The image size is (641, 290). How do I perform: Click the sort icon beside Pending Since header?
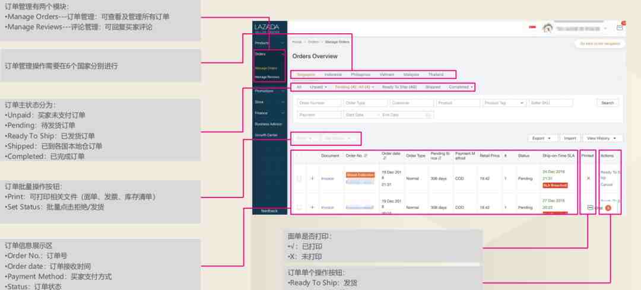(x=440, y=158)
